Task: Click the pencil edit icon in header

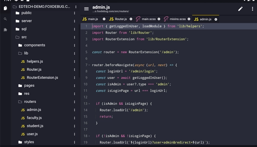Action: click(x=240, y=9)
